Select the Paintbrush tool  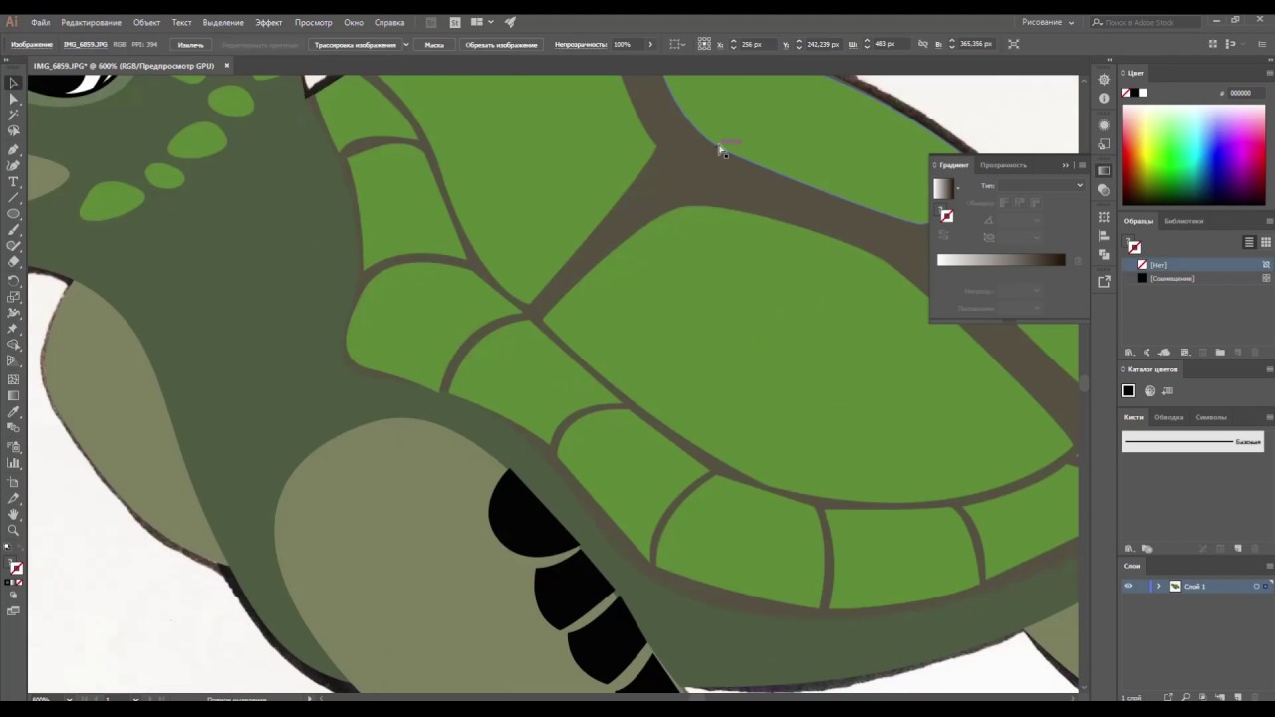tap(13, 230)
